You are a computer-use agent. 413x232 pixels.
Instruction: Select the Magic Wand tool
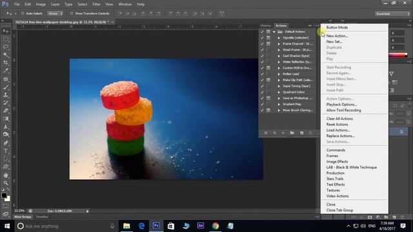point(6,55)
